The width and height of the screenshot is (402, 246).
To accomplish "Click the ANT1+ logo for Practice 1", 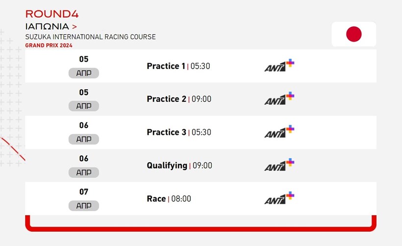I will coord(279,65).
